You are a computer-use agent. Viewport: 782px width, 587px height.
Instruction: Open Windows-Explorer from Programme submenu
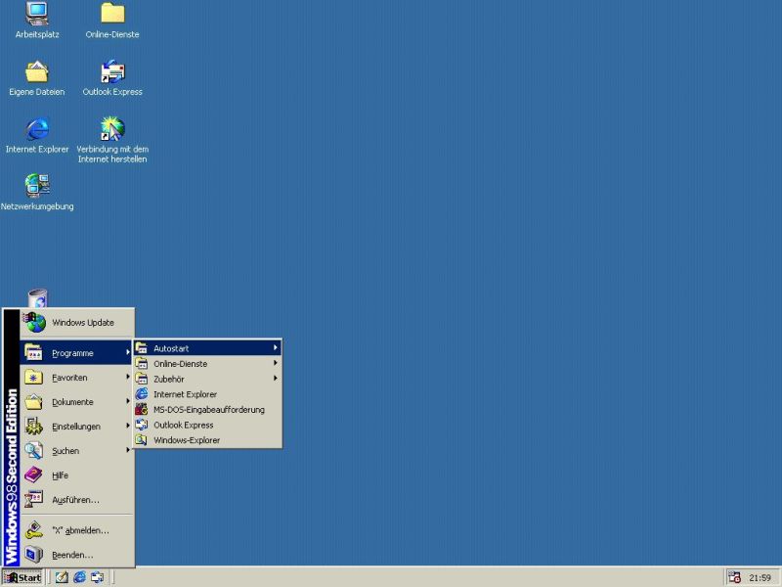click(x=207, y=440)
